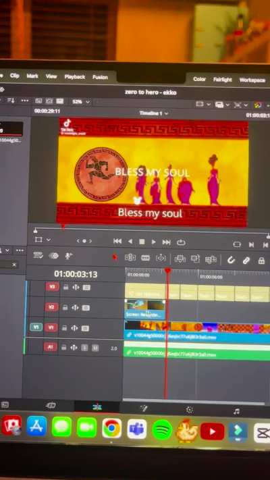Screen dimensions: 270x480
Task: Solo audio track A1
Action: coord(84,348)
